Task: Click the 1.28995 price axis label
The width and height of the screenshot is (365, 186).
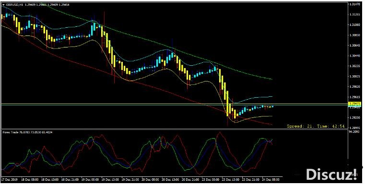Action: click(354, 128)
